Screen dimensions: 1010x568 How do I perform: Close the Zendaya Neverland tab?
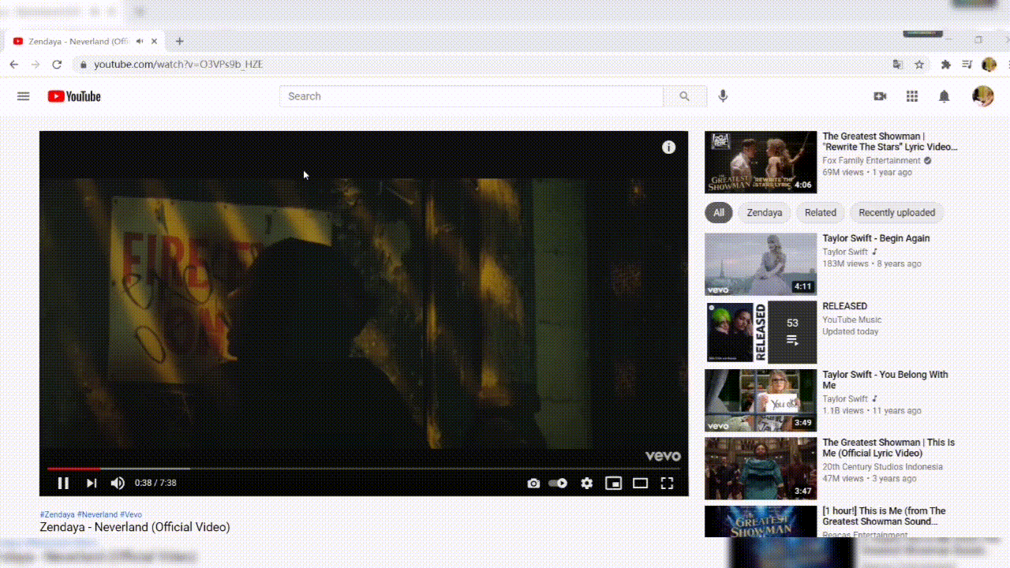(155, 41)
